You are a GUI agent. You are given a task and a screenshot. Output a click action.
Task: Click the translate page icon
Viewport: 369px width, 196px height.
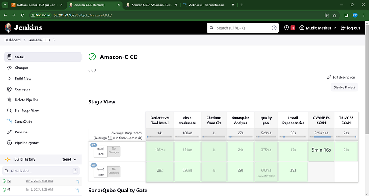[327, 15]
